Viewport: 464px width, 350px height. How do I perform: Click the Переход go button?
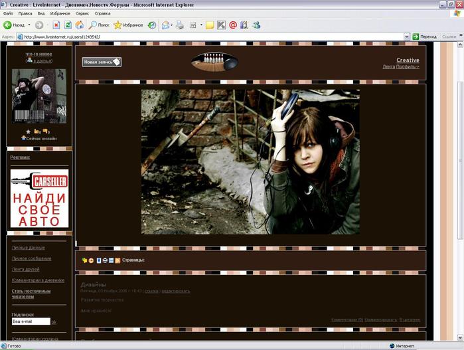coord(424,37)
